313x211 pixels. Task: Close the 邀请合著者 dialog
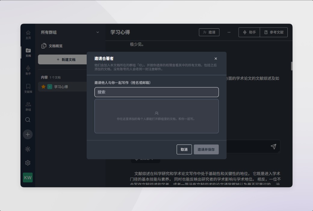[216, 58]
